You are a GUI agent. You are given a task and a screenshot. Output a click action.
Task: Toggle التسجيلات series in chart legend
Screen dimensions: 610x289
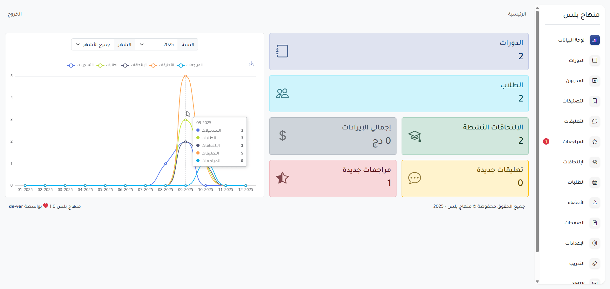81,65
